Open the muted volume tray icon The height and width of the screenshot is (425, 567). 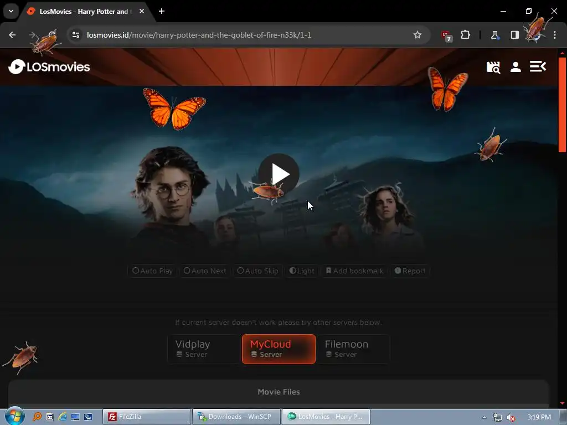pos(511,417)
